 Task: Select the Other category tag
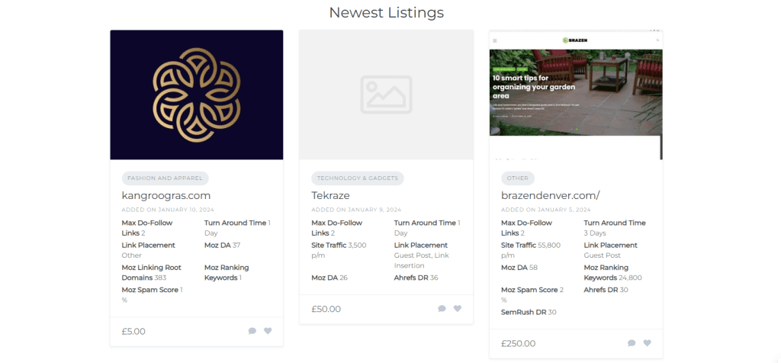point(518,178)
